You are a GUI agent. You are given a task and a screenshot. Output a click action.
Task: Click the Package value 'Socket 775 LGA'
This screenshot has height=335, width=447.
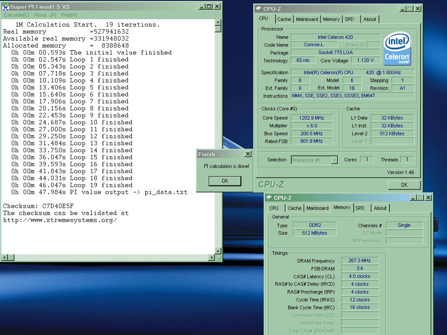336,52
